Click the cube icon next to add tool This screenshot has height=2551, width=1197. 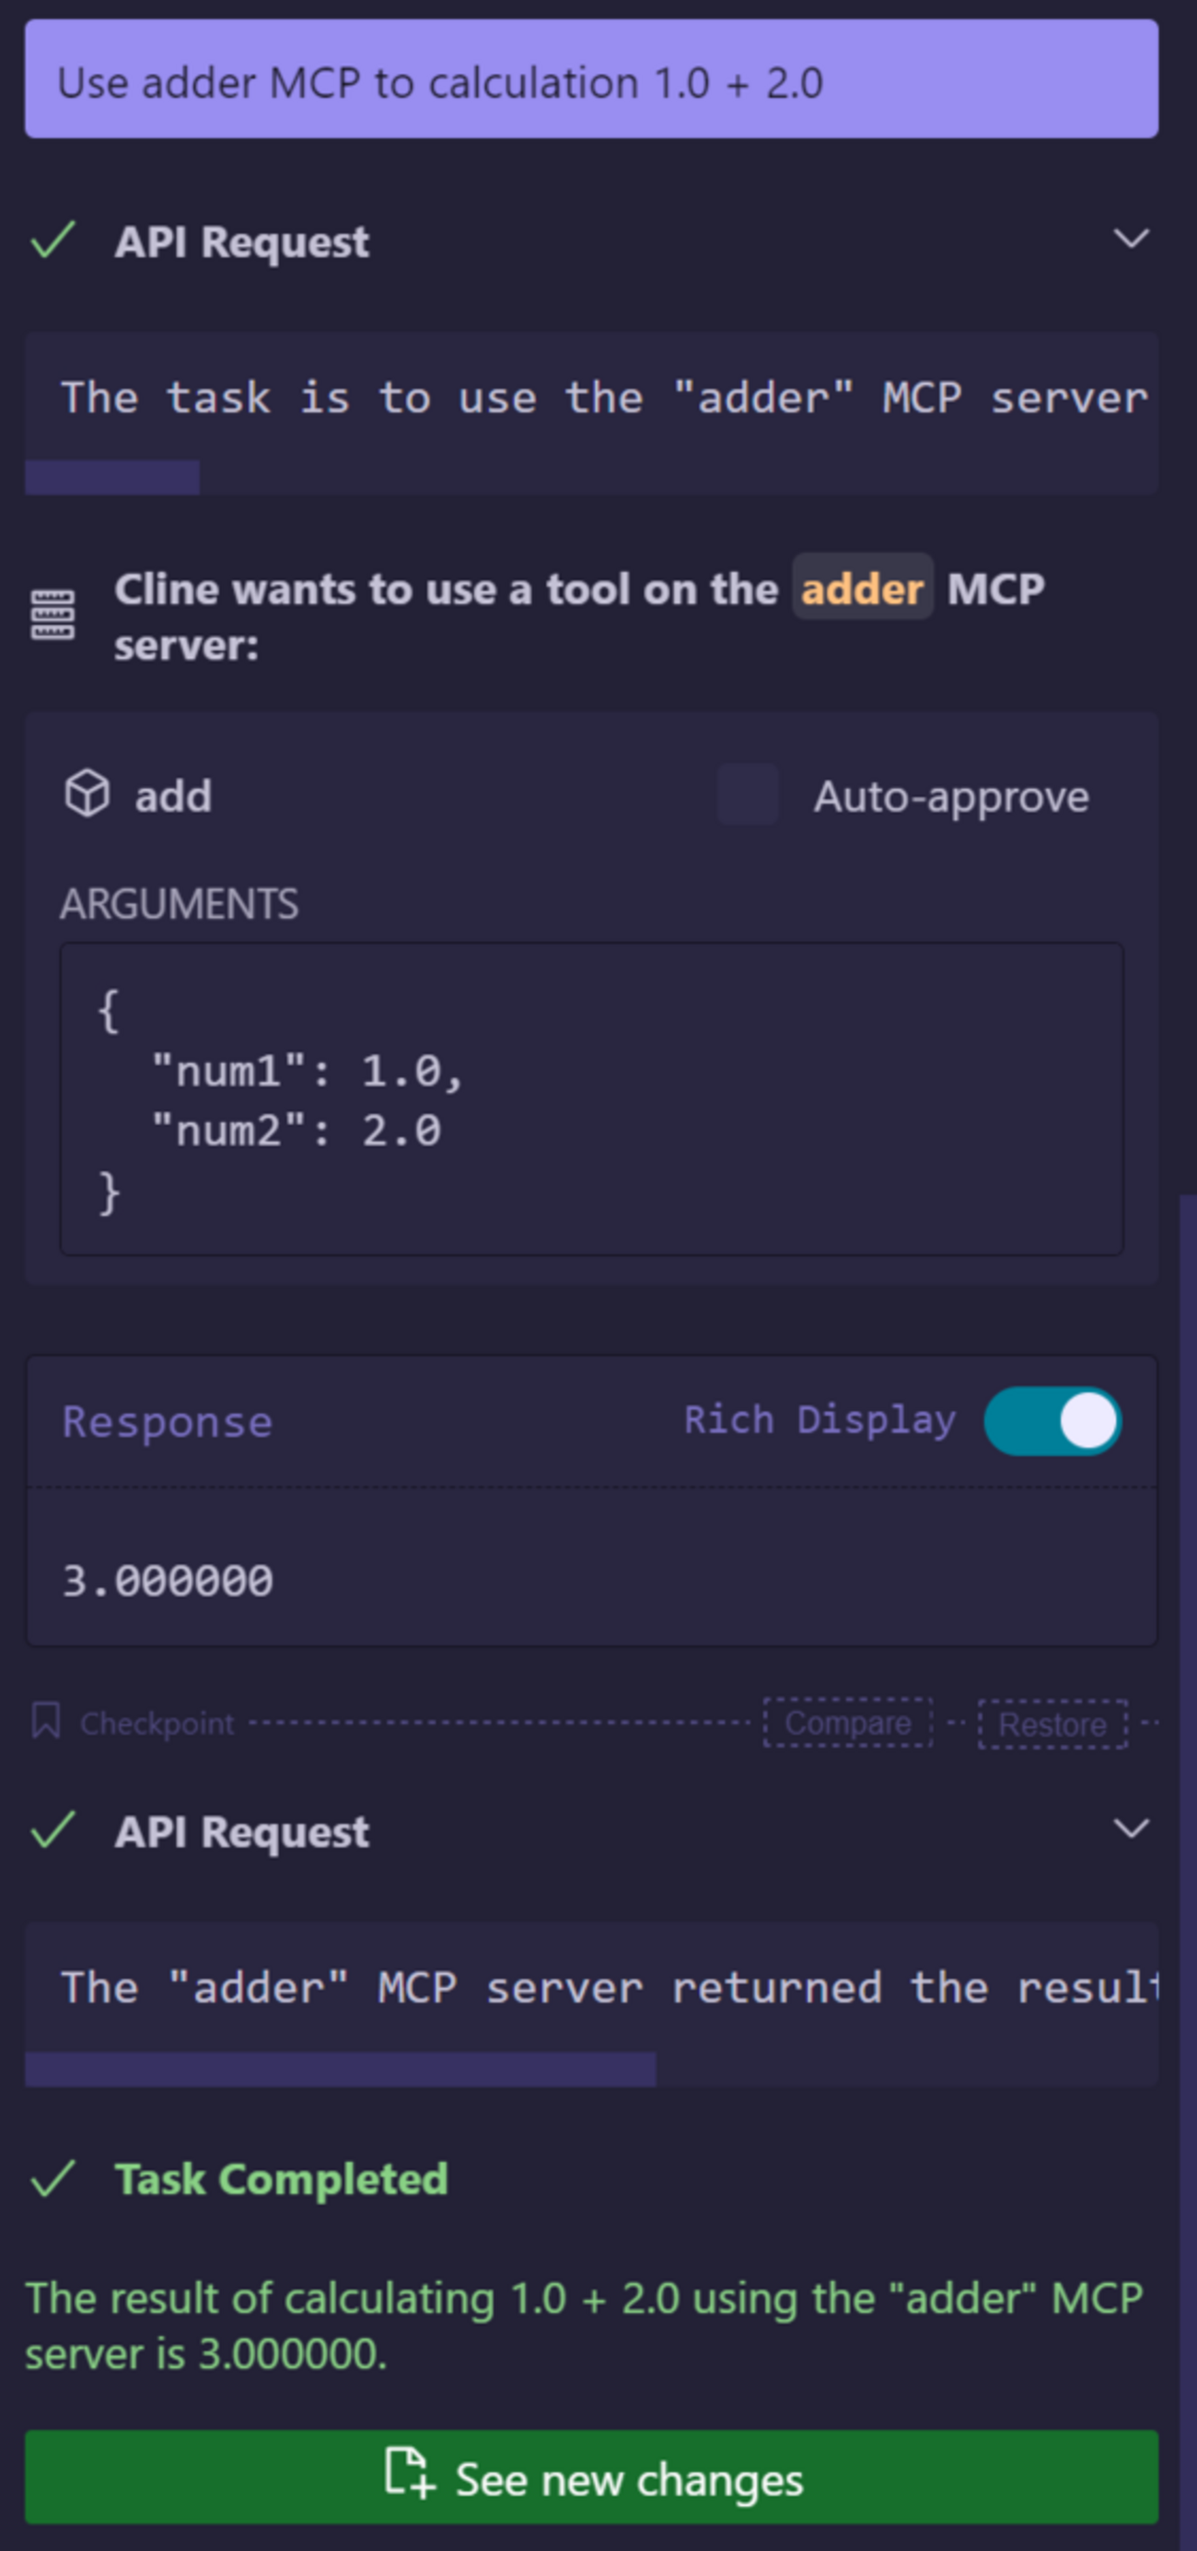(x=87, y=794)
